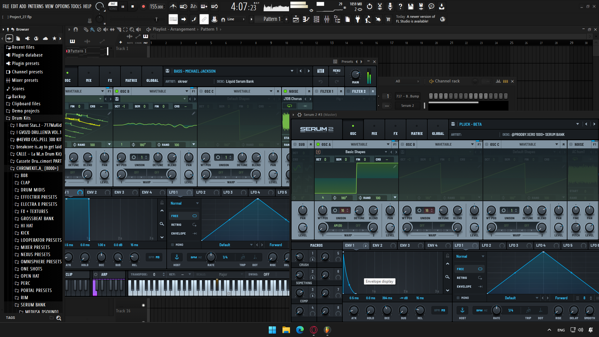Open the tempo tapper icon
599x337 pixels.
(368, 19)
